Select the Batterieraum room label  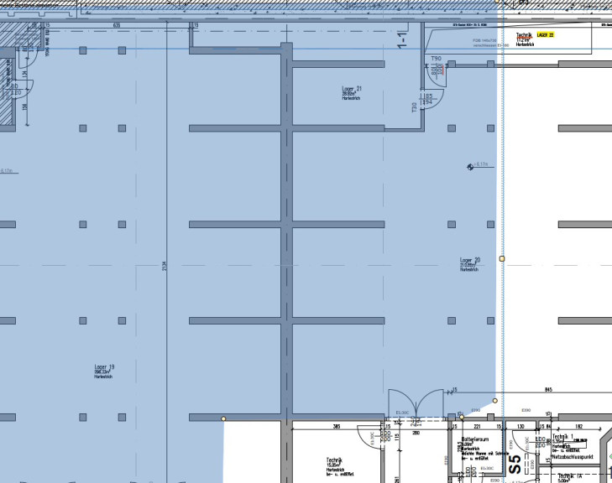[x=474, y=439]
